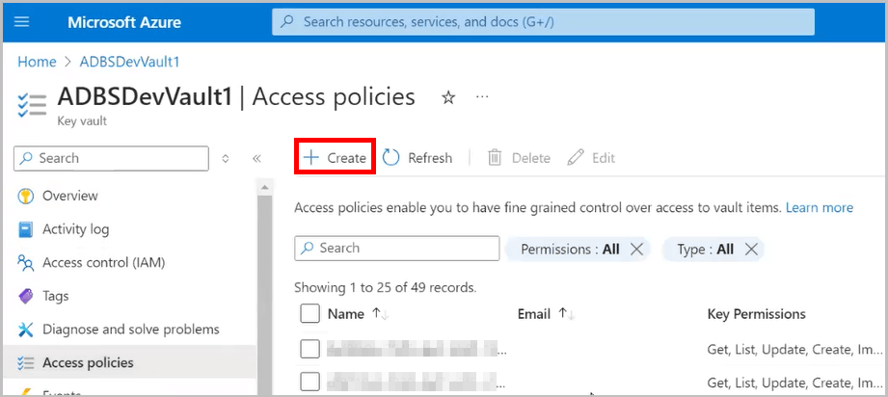Open the Azure portal hamburger menu
Viewport: 888px width, 397px height.
pyautogui.click(x=22, y=22)
